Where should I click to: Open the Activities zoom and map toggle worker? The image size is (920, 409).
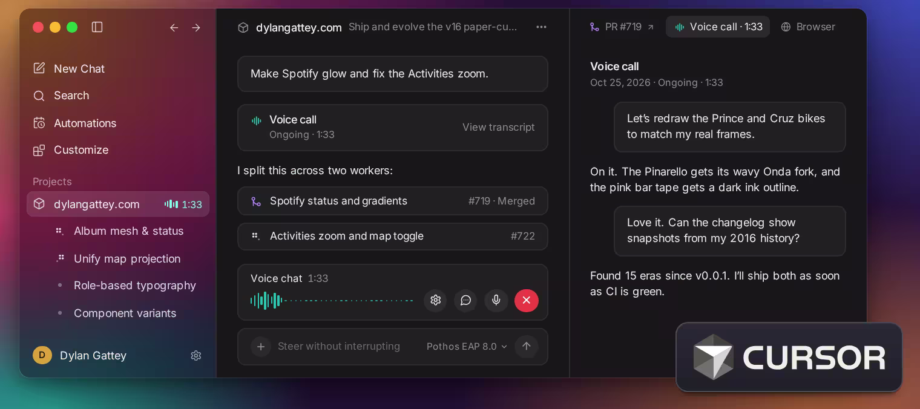click(393, 236)
